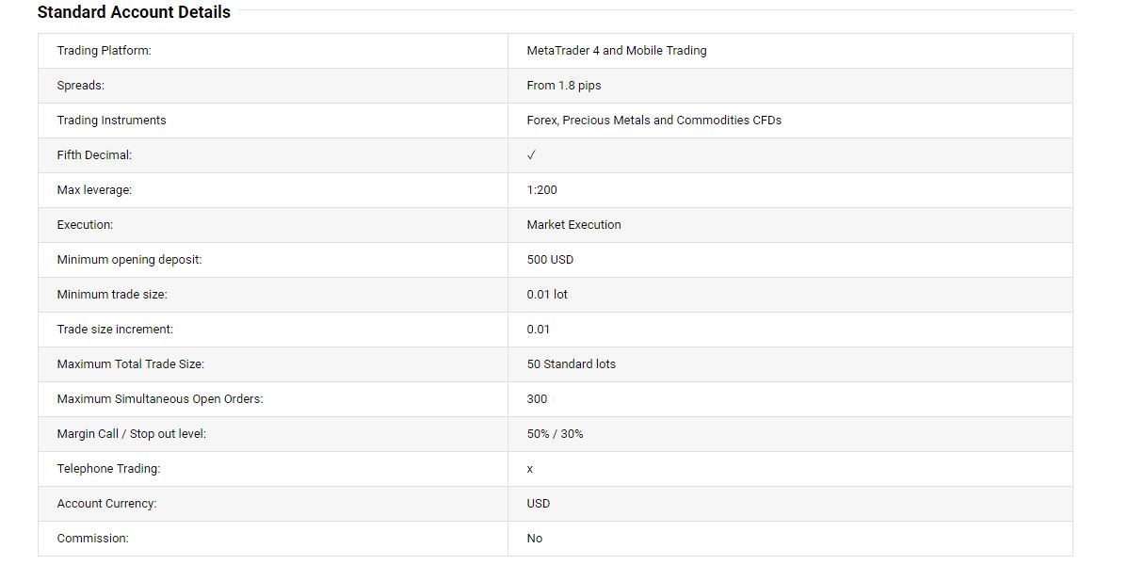Click the Commission No value
The height and width of the screenshot is (581, 1145).
pos(535,539)
